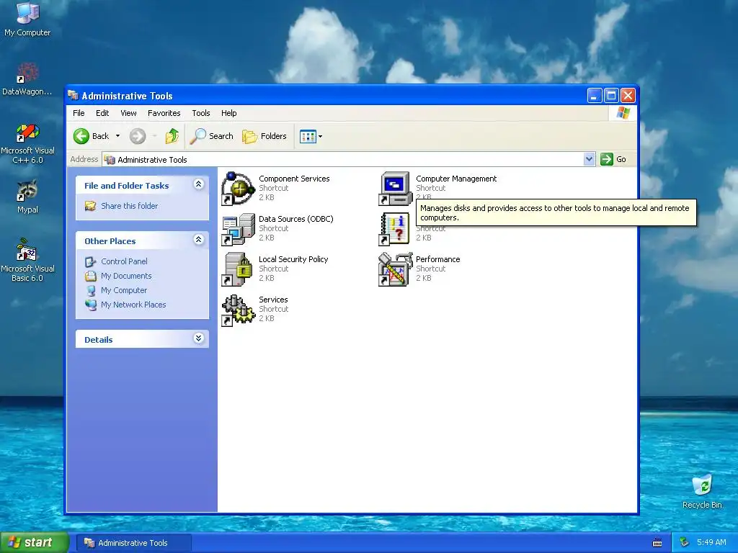Expand the Address bar dropdown

tap(590, 159)
